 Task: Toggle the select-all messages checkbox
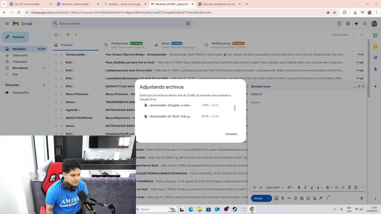pos(56,35)
